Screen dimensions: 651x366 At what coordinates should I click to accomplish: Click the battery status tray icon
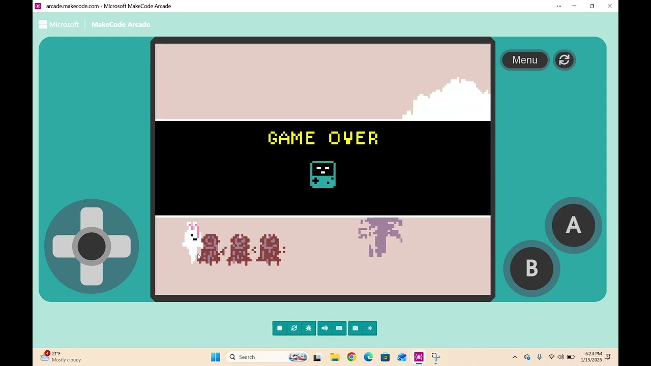click(x=571, y=357)
